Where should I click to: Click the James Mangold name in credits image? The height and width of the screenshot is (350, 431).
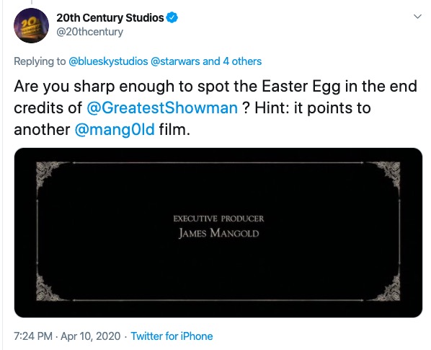coord(219,234)
